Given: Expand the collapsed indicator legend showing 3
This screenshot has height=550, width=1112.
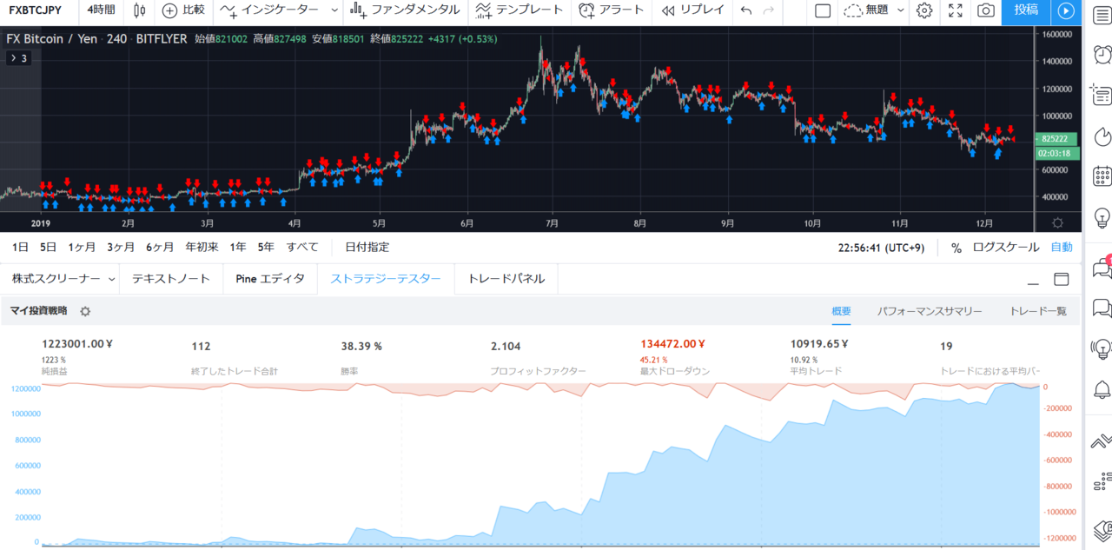Looking at the screenshot, I should coord(17,58).
